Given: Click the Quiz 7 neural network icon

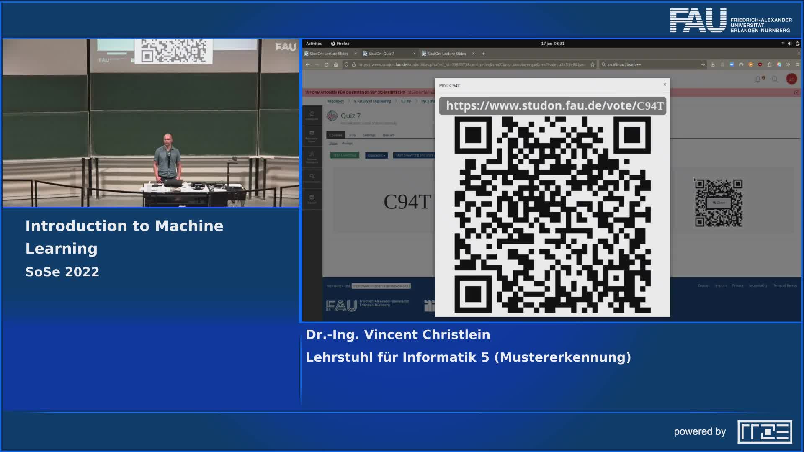Looking at the screenshot, I should pos(333,116).
